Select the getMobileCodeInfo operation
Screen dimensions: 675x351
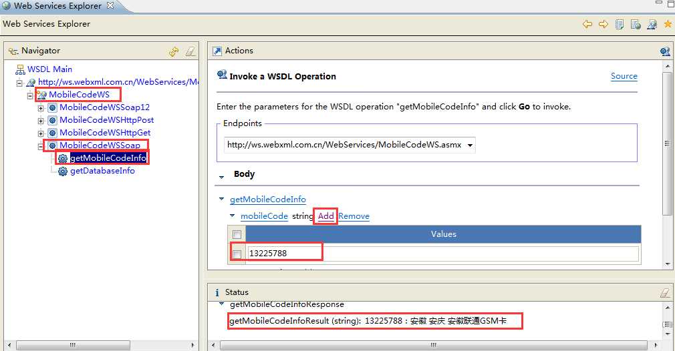(x=108, y=158)
